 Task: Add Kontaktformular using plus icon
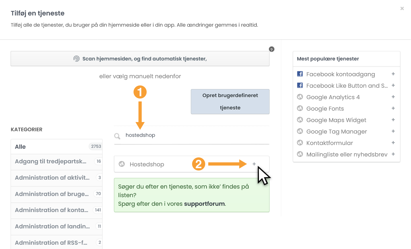pyautogui.click(x=393, y=143)
